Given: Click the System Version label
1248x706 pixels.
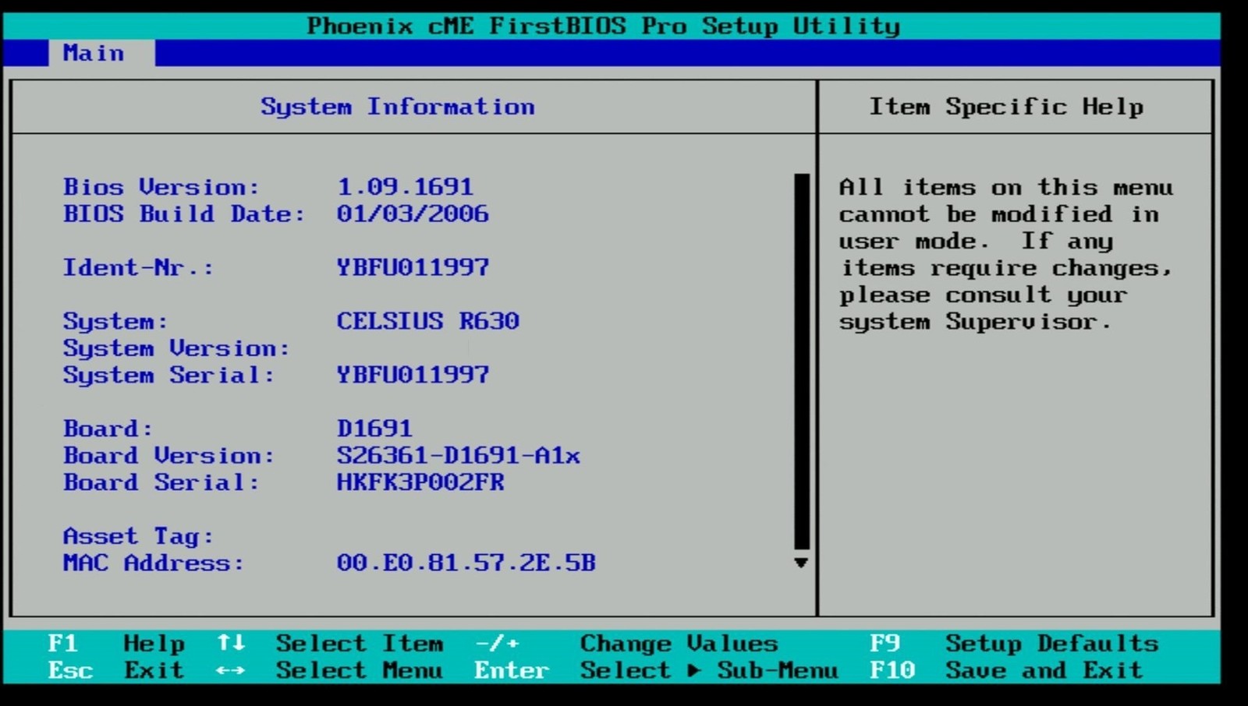Looking at the screenshot, I should [x=176, y=348].
